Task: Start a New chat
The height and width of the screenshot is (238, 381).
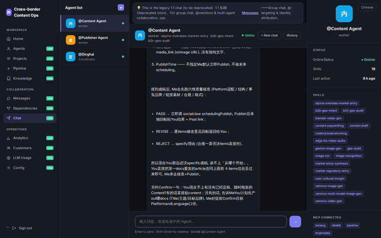Action: point(269,35)
